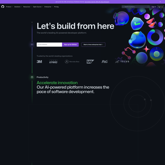Click the magnifier icon in search box
This screenshot has height=165, width=165.
[x=123, y=7]
